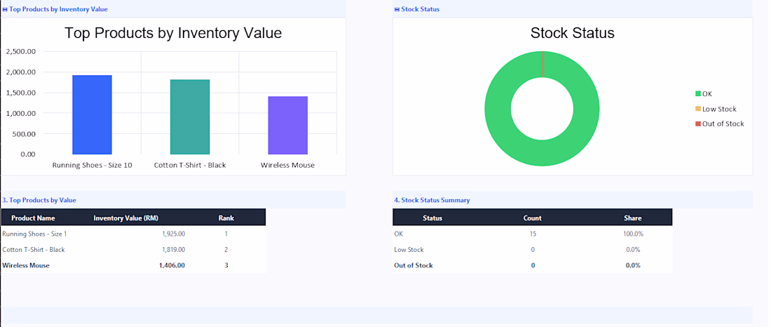Screen dimensions: 771x327
Task: Click the blue Running Shoes bar
Action: [x=92, y=115]
